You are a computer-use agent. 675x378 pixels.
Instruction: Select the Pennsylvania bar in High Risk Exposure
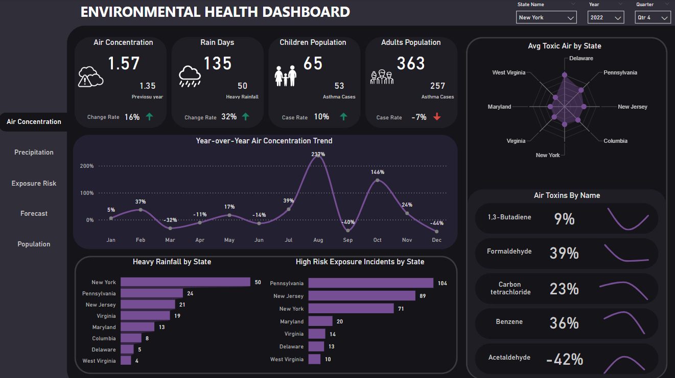[x=371, y=283]
